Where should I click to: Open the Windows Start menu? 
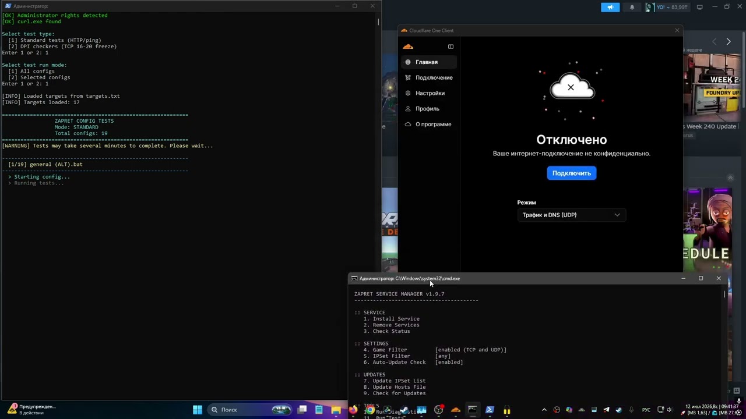coord(198,410)
